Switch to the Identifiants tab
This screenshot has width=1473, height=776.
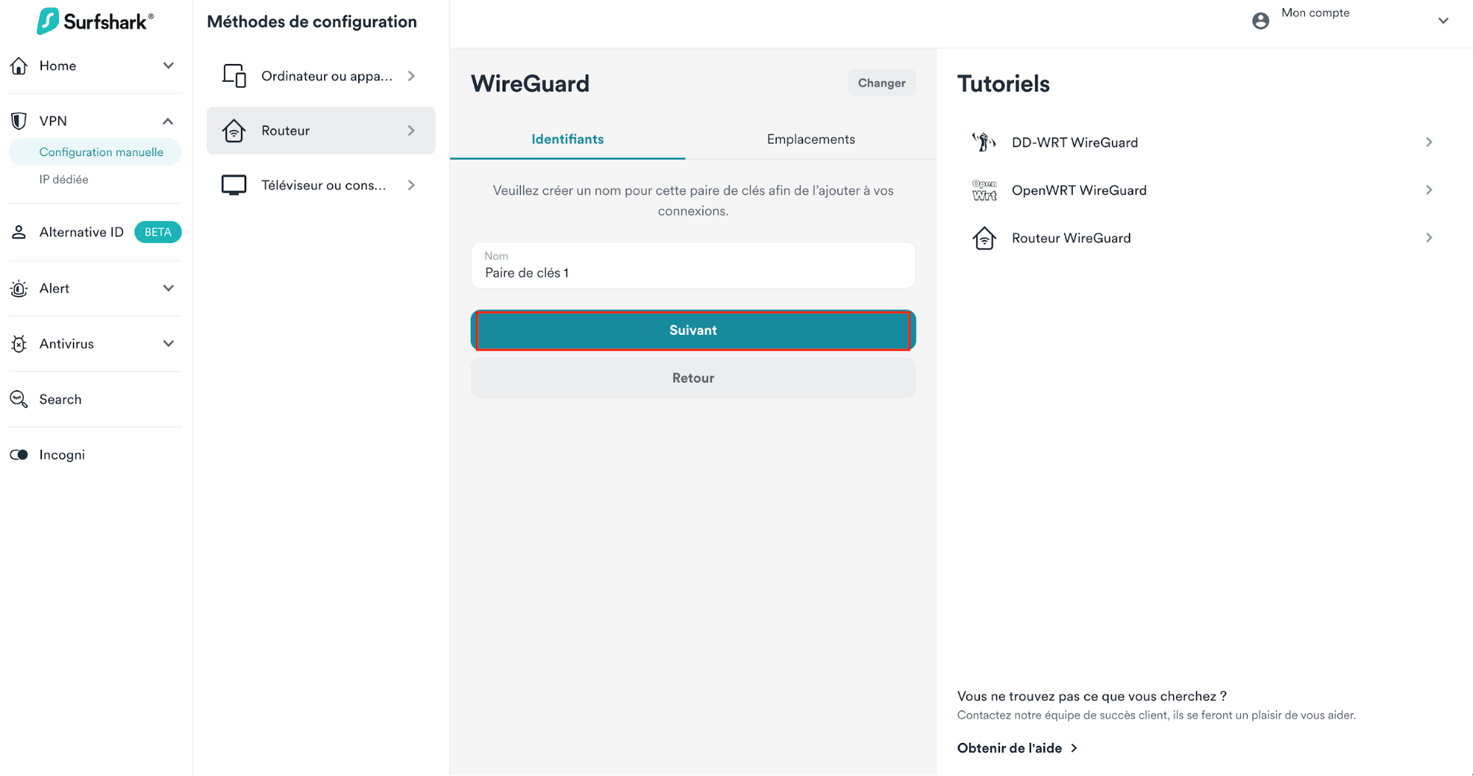(567, 139)
